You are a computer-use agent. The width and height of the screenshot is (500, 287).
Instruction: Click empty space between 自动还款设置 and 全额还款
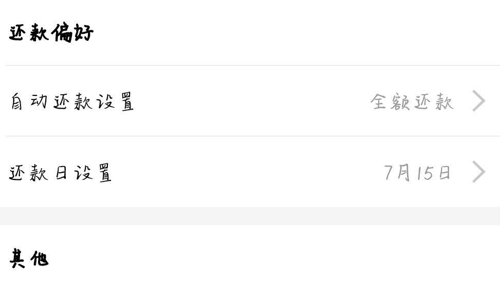pos(252,101)
